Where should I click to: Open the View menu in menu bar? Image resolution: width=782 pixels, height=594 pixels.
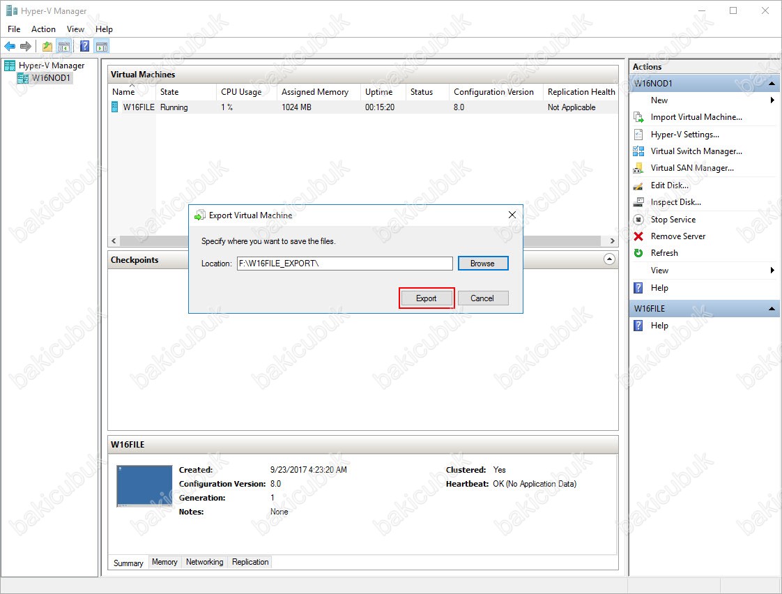75,29
